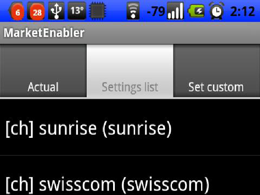
Task: Switch to the Actual tab
Action: [x=43, y=71]
